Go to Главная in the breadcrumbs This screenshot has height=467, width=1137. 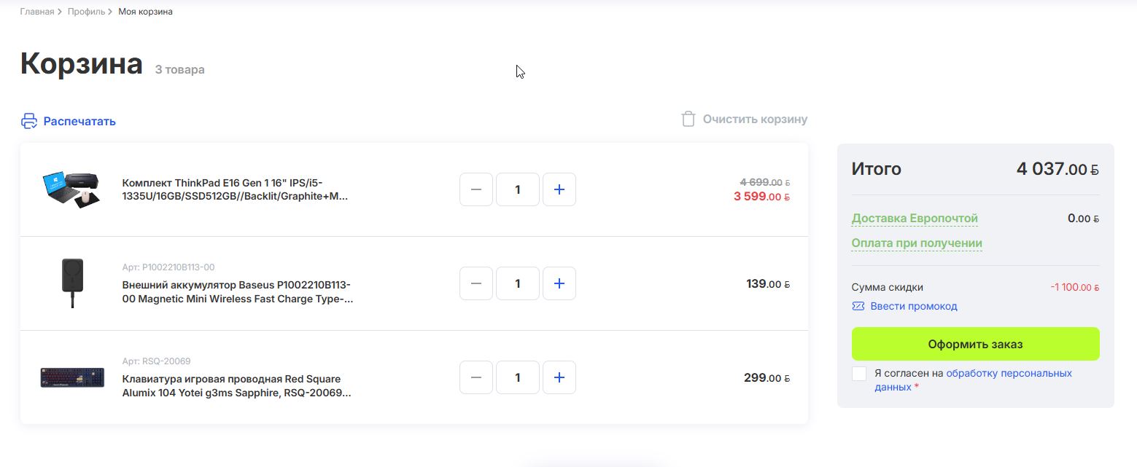pyautogui.click(x=37, y=12)
